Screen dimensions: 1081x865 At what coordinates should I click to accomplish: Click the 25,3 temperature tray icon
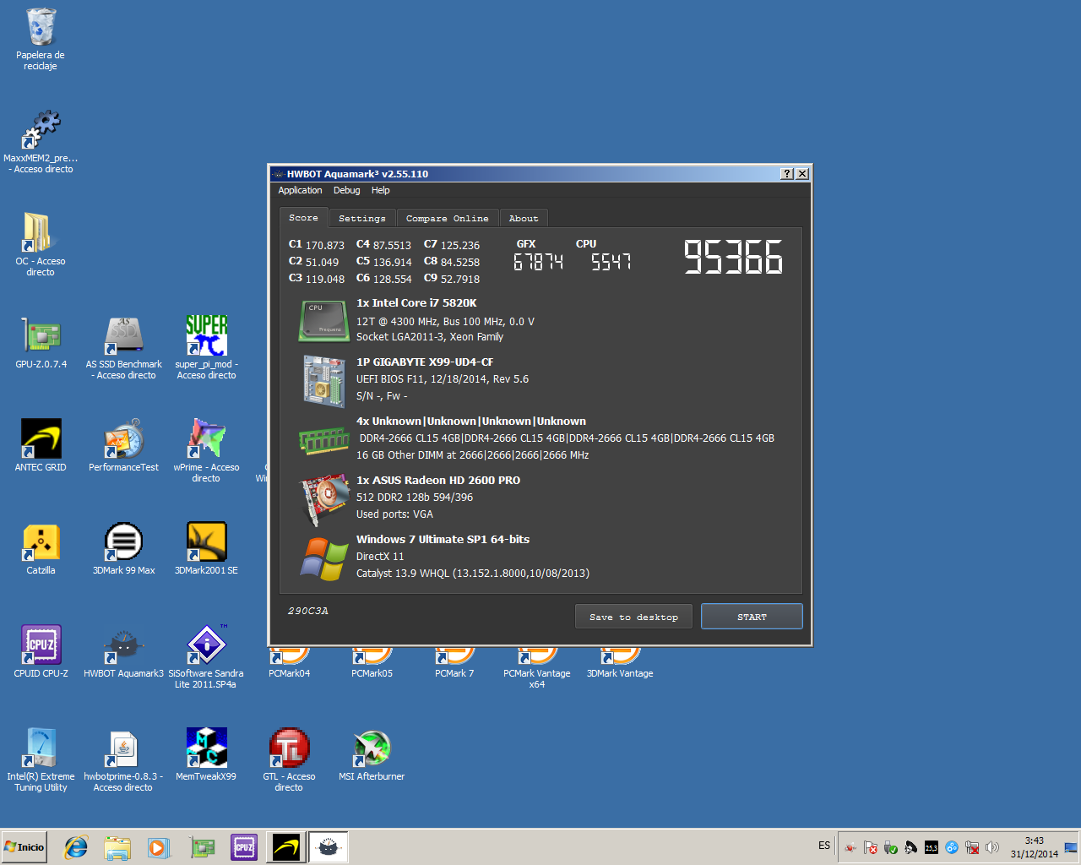931,847
